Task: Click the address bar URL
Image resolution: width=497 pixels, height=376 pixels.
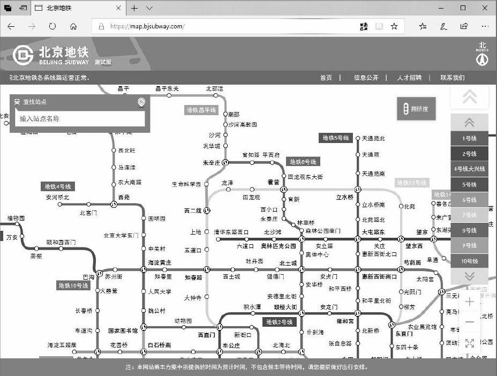Action: pyautogui.click(x=147, y=26)
